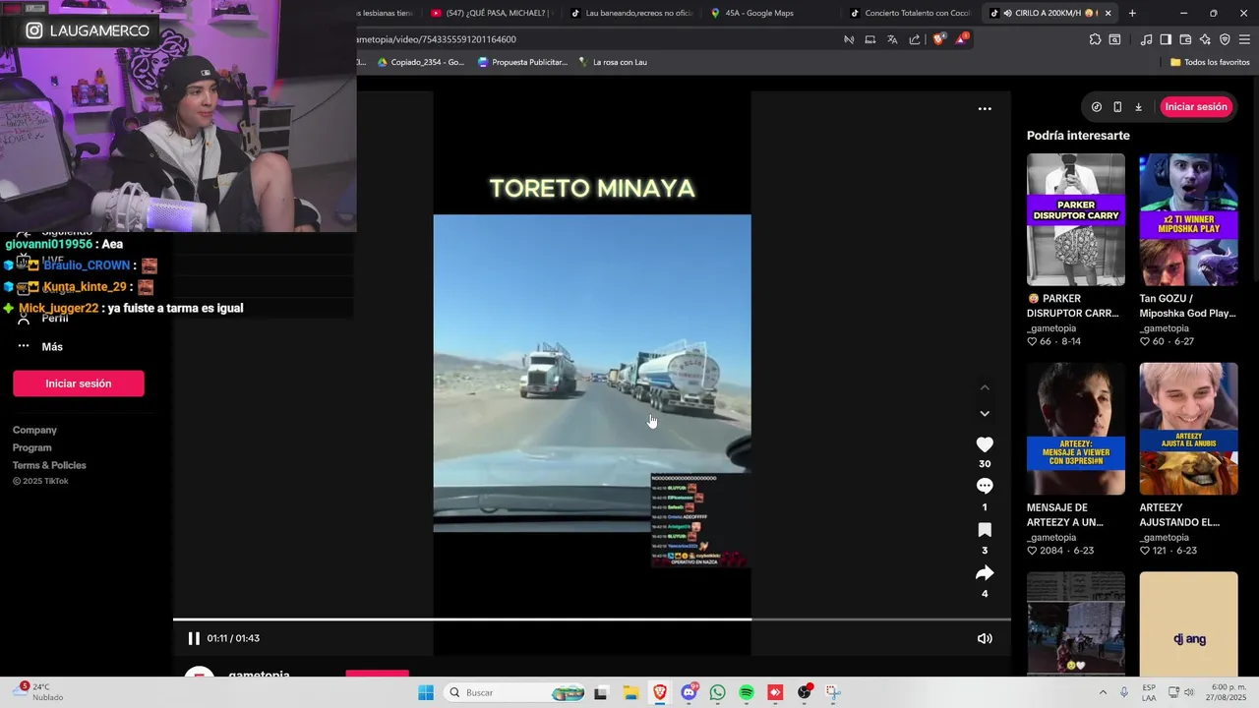
Task: Open the Windows Start menu
Action: click(426, 692)
